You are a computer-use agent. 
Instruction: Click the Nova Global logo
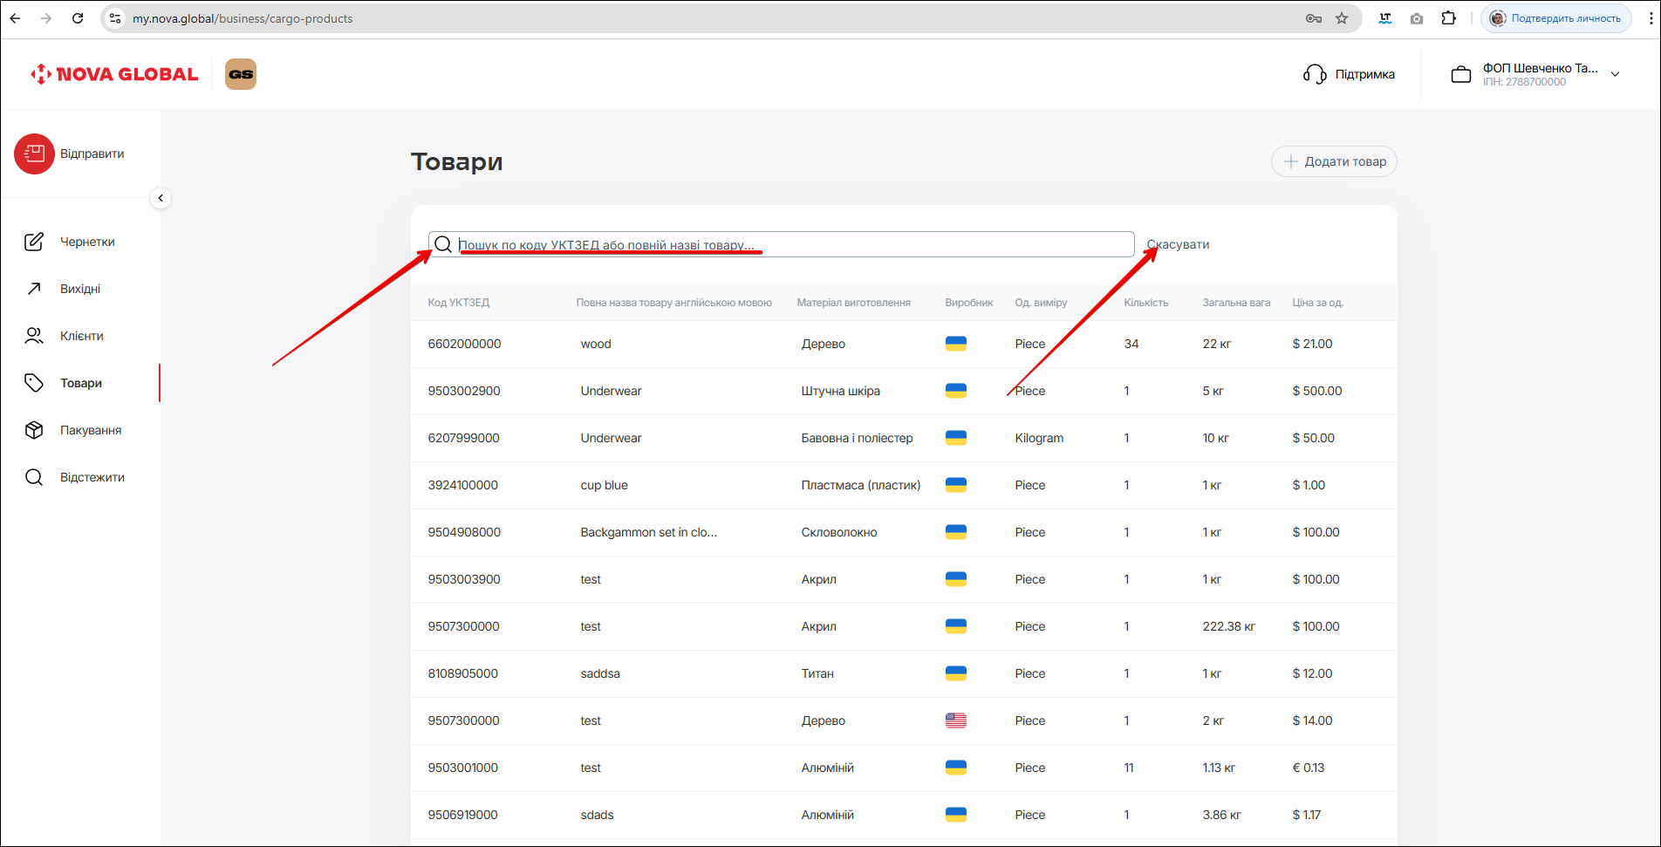114,74
